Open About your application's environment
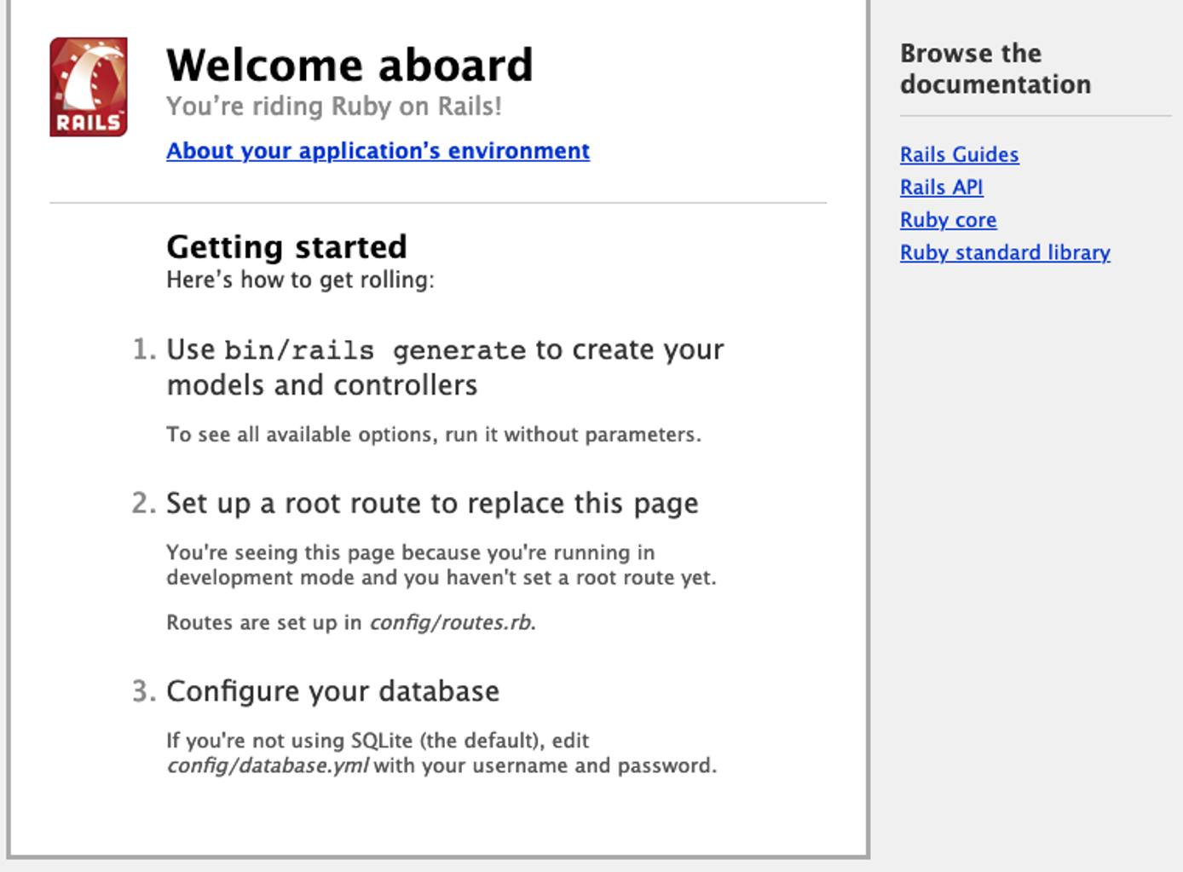The height and width of the screenshot is (872, 1183). [378, 150]
